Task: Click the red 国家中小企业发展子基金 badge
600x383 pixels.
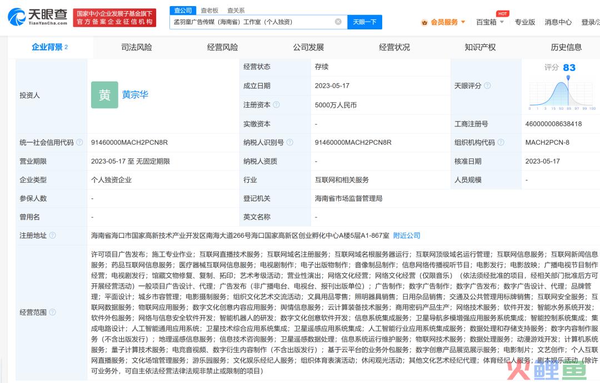Action: pos(115,18)
